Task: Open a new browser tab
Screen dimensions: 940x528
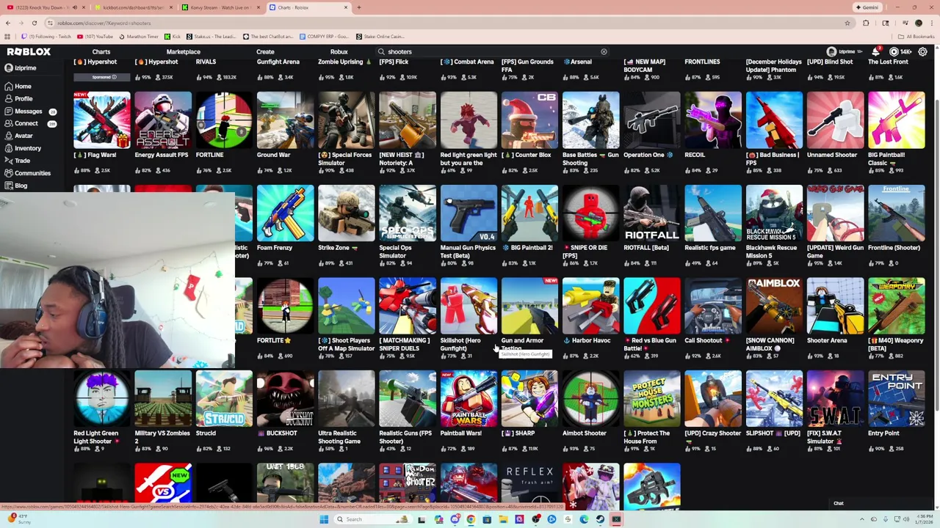Action: [x=359, y=7]
